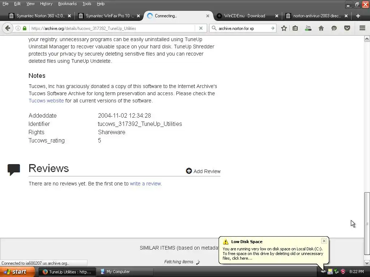Open the View menu
Viewport: 370px width, 277px height.
(30, 4)
